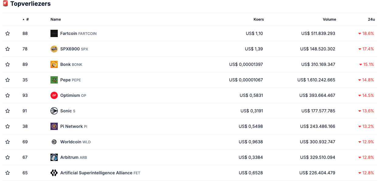381x181 pixels.
Task: Click the SPX6900 coin icon
Action: coord(54,49)
